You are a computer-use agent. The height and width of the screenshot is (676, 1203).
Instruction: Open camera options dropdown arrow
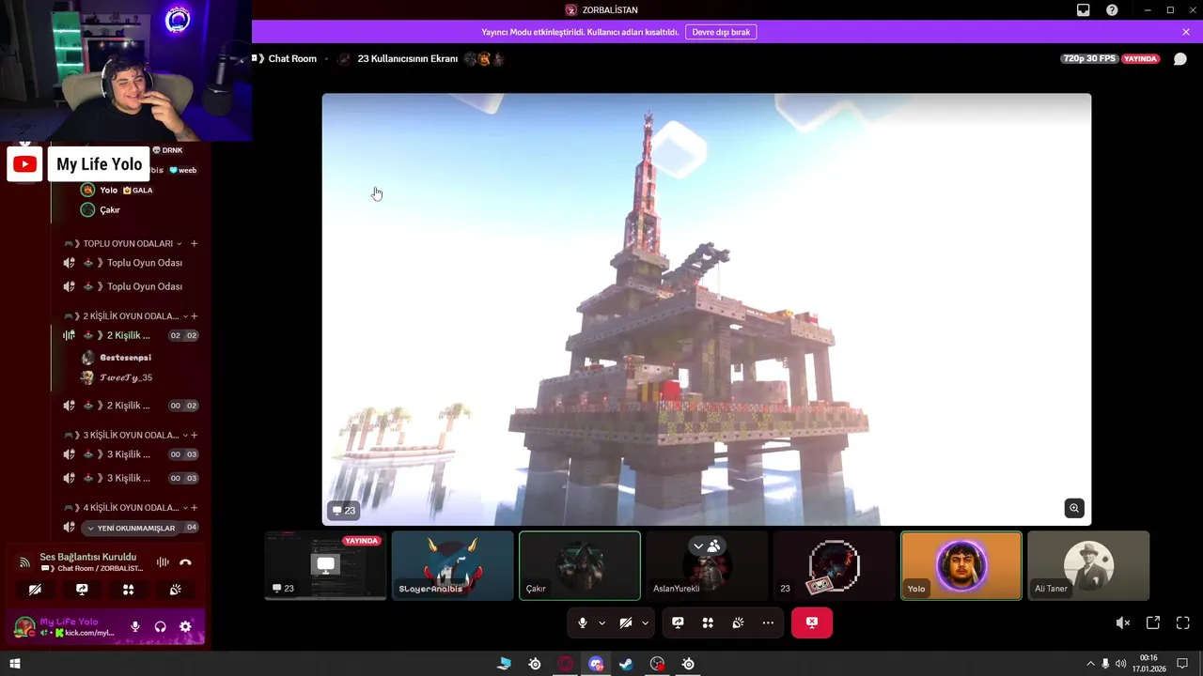645,622
